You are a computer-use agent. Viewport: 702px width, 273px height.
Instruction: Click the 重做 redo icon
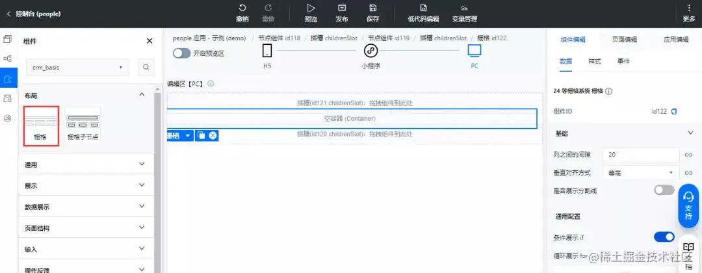click(268, 8)
